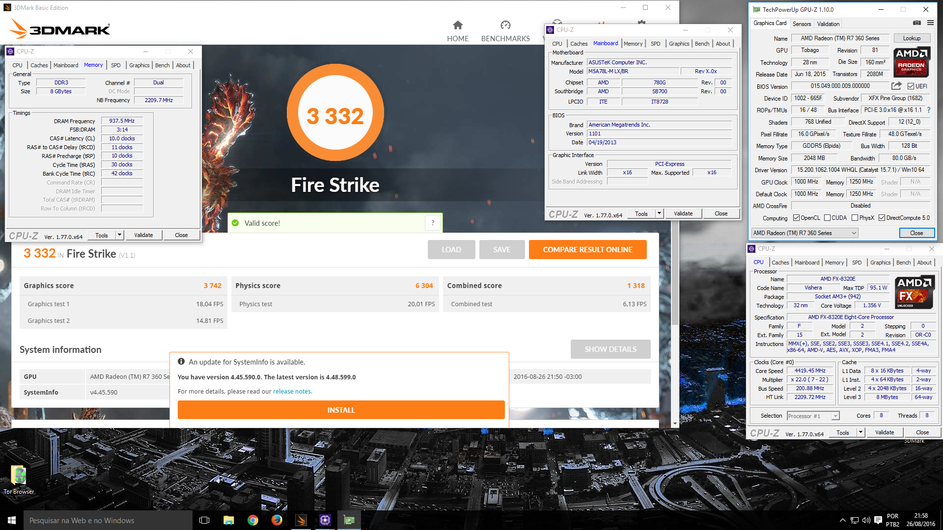Take a GPU-Z screenshot with camera icon
This screenshot has height=530, width=943.
(916, 23)
